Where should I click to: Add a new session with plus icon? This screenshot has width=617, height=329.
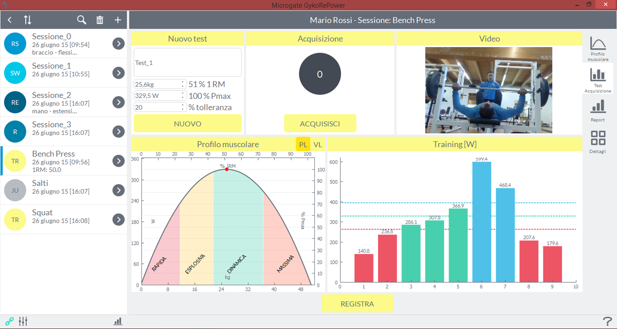pos(118,20)
